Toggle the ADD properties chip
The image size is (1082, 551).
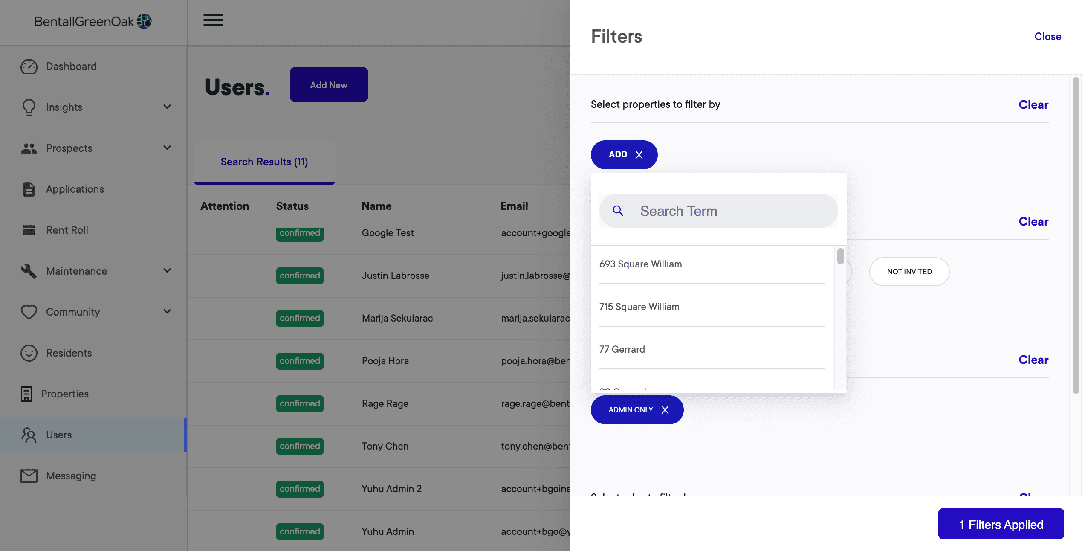624,155
